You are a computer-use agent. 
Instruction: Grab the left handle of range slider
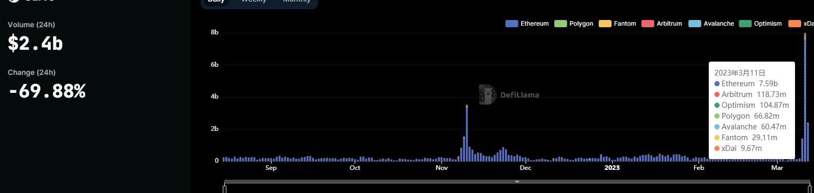225,189
